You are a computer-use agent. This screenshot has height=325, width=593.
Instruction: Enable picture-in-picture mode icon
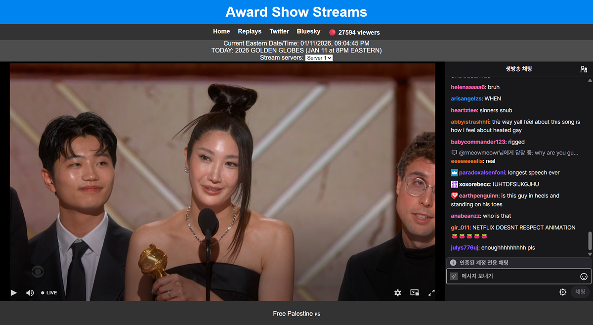tap(415, 293)
